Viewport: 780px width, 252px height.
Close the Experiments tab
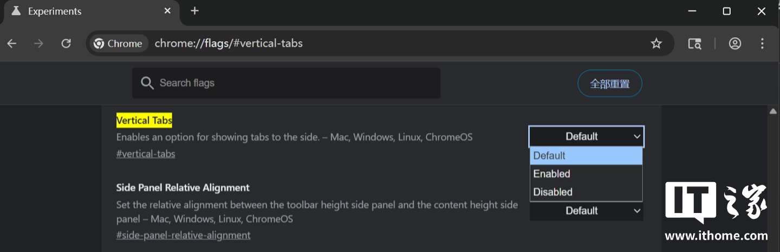[167, 11]
